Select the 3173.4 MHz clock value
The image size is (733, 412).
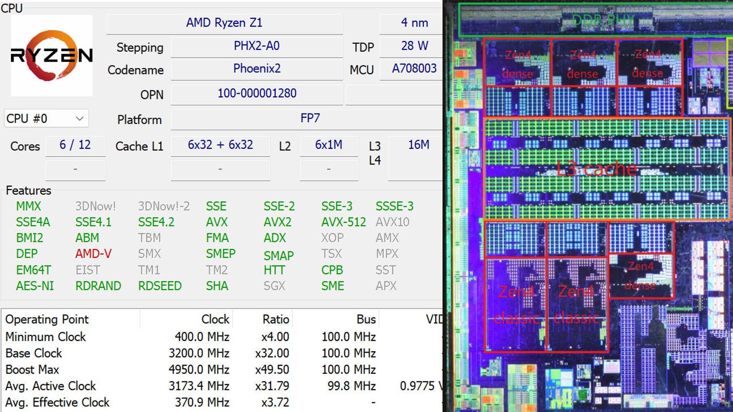click(x=199, y=386)
